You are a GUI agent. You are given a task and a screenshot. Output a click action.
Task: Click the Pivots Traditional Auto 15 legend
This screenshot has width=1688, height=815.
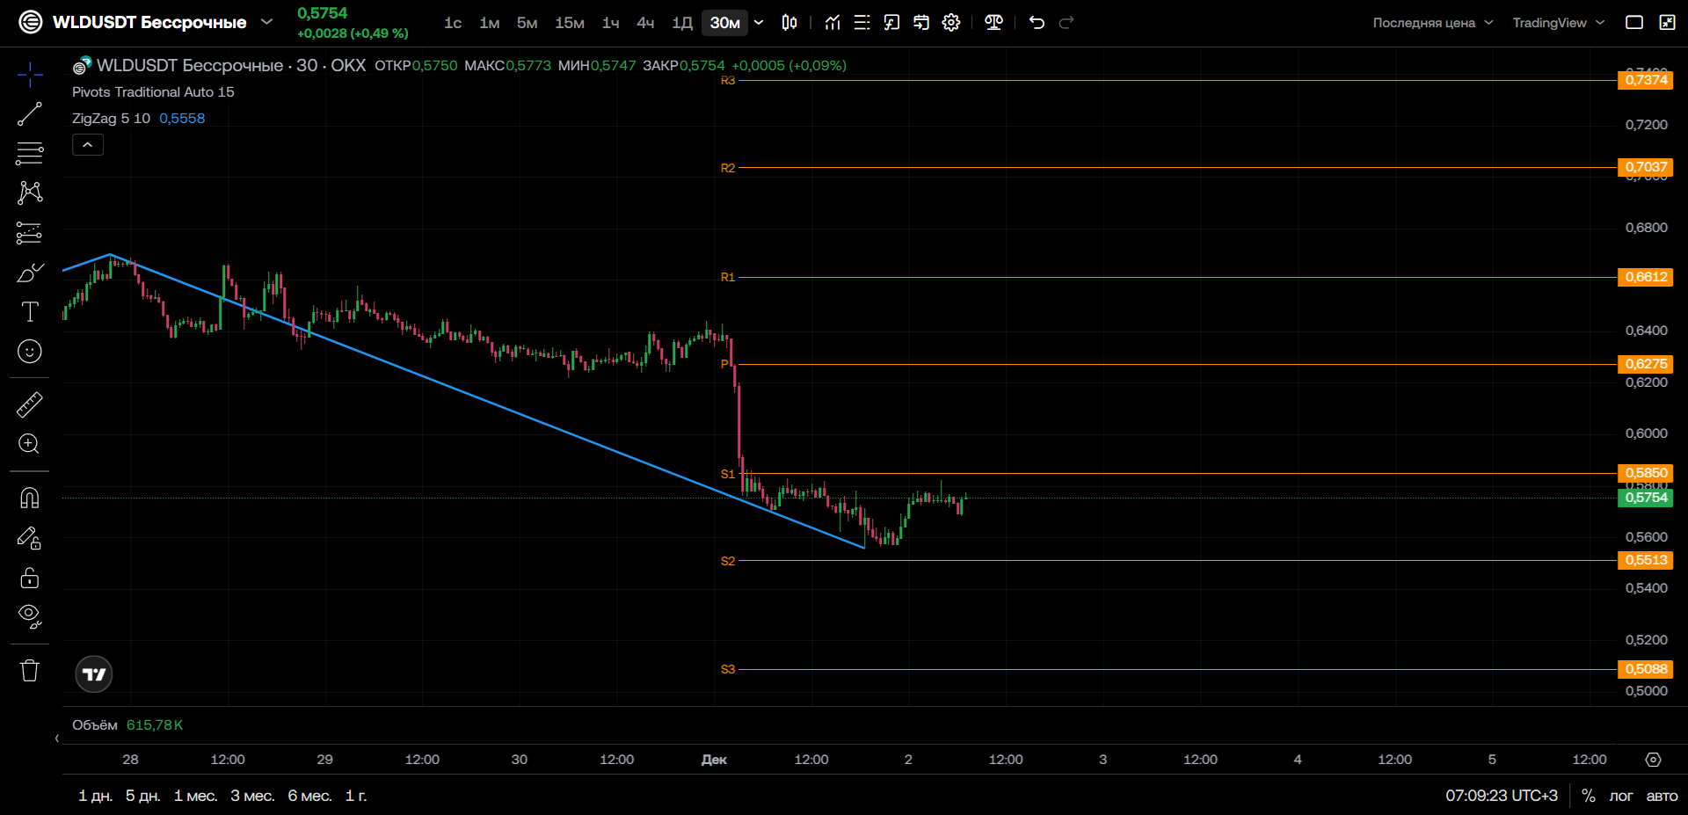(x=153, y=91)
